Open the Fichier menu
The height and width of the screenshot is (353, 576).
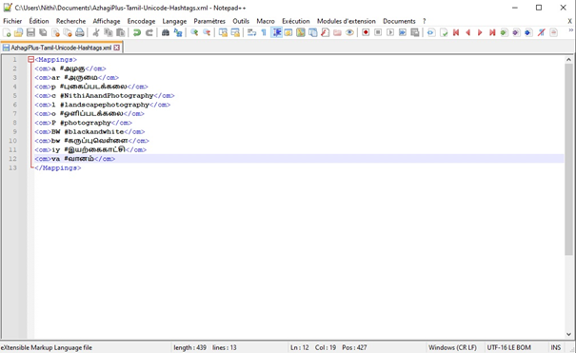point(12,21)
